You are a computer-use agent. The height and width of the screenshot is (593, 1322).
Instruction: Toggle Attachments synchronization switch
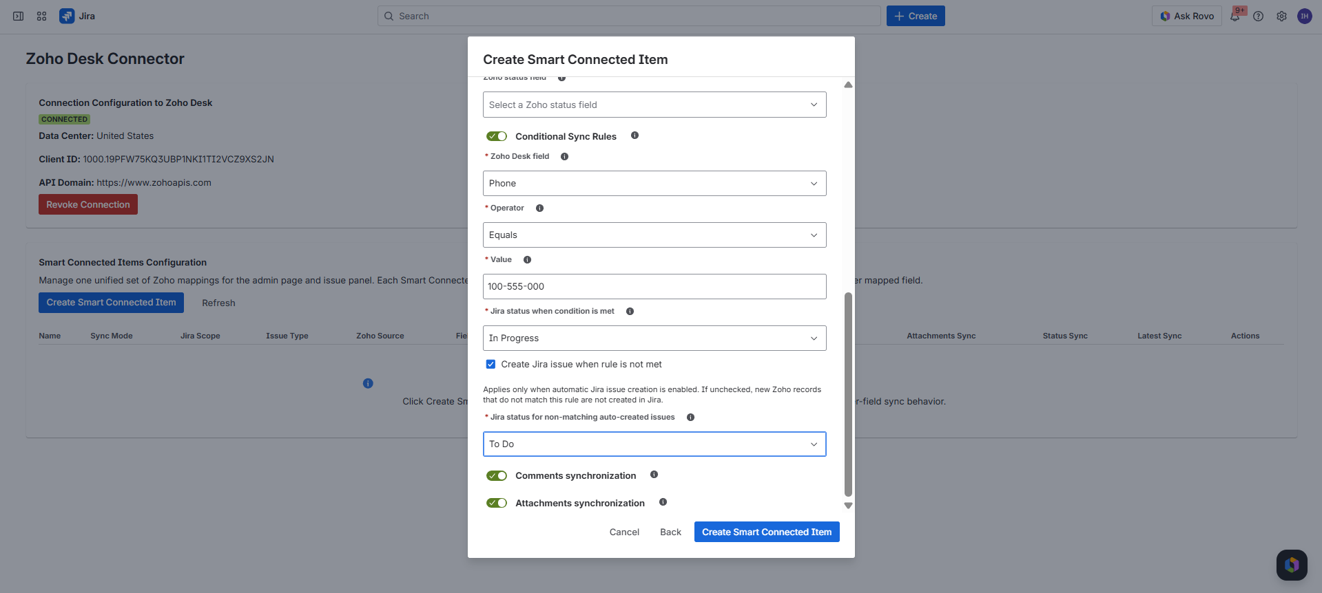pyautogui.click(x=497, y=503)
